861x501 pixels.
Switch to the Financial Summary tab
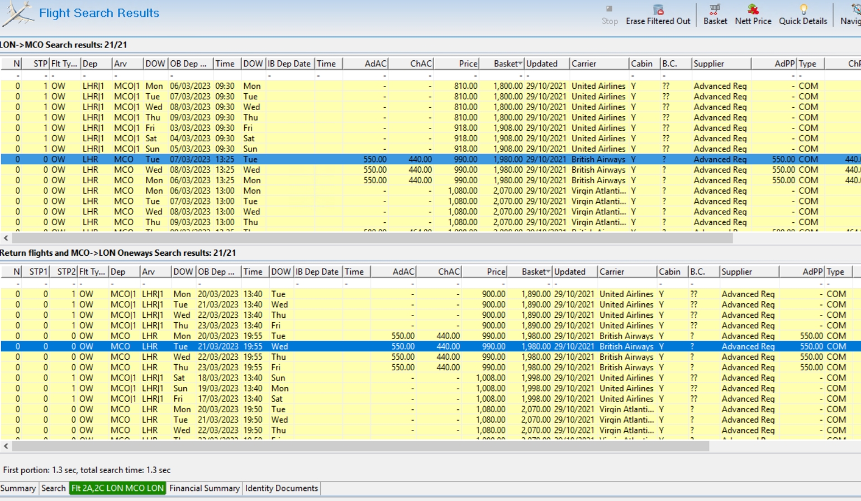pyautogui.click(x=204, y=488)
